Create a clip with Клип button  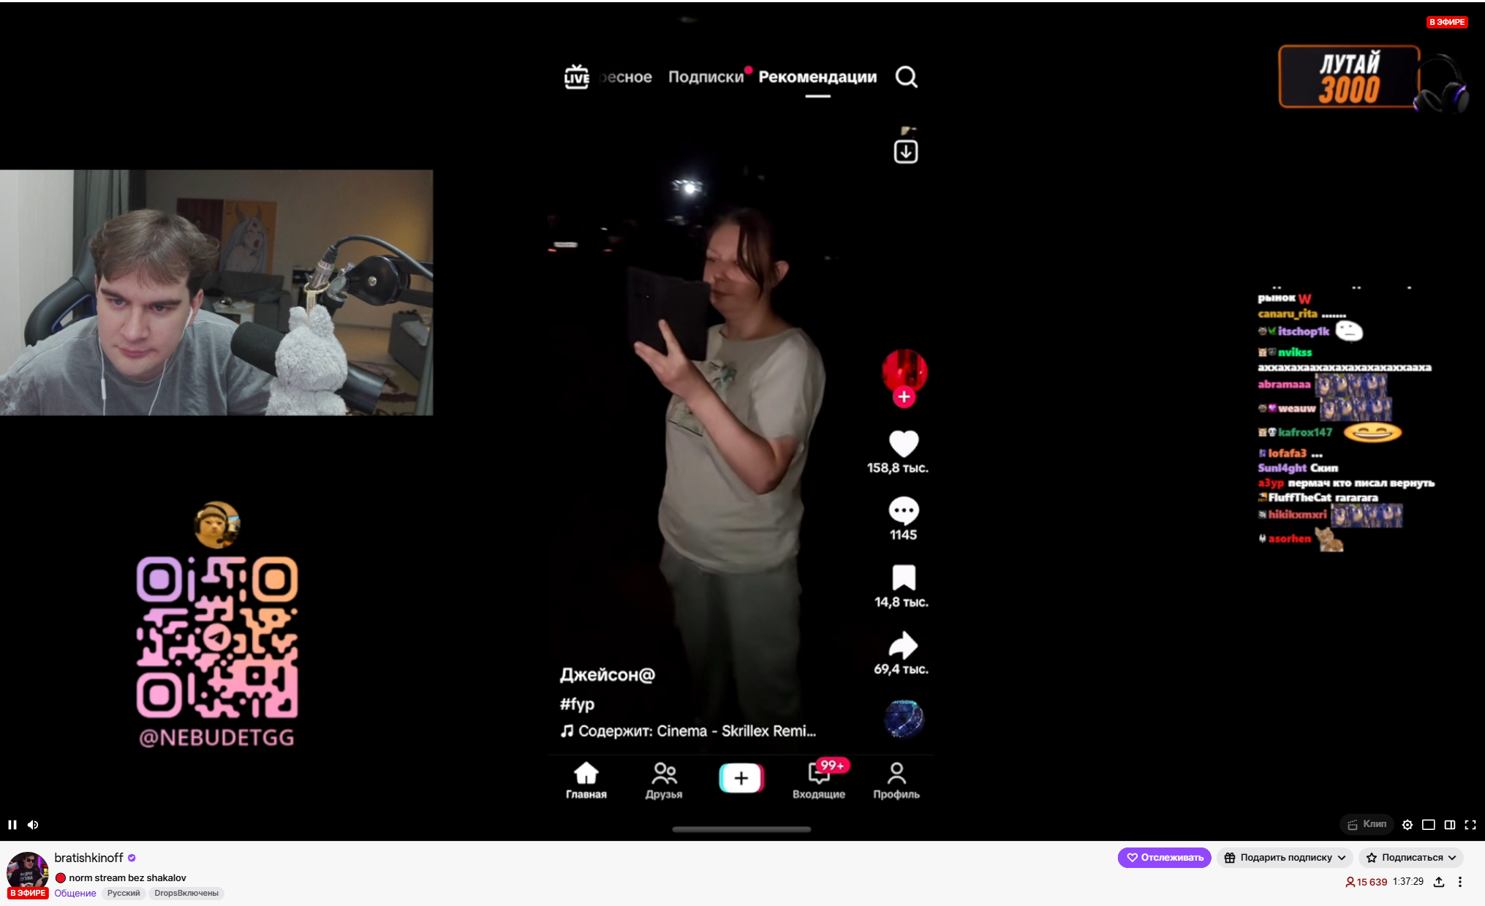pyautogui.click(x=1367, y=824)
